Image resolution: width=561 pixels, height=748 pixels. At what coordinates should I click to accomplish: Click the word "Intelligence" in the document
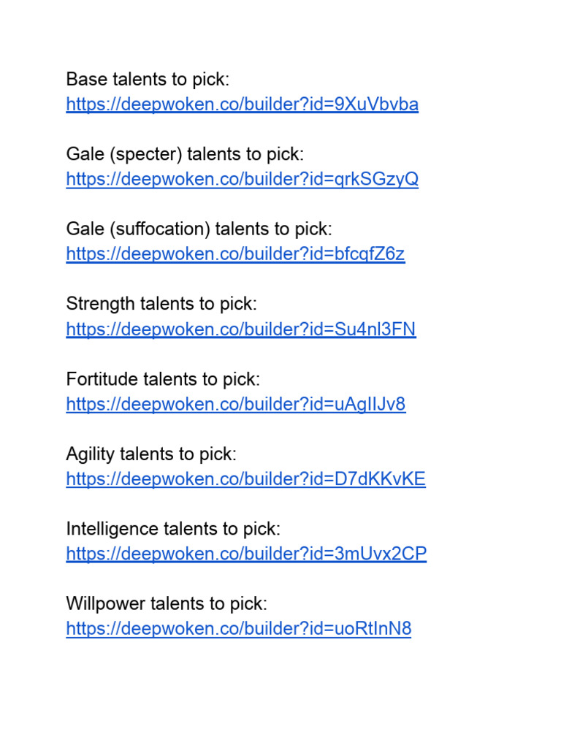coord(112,529)
